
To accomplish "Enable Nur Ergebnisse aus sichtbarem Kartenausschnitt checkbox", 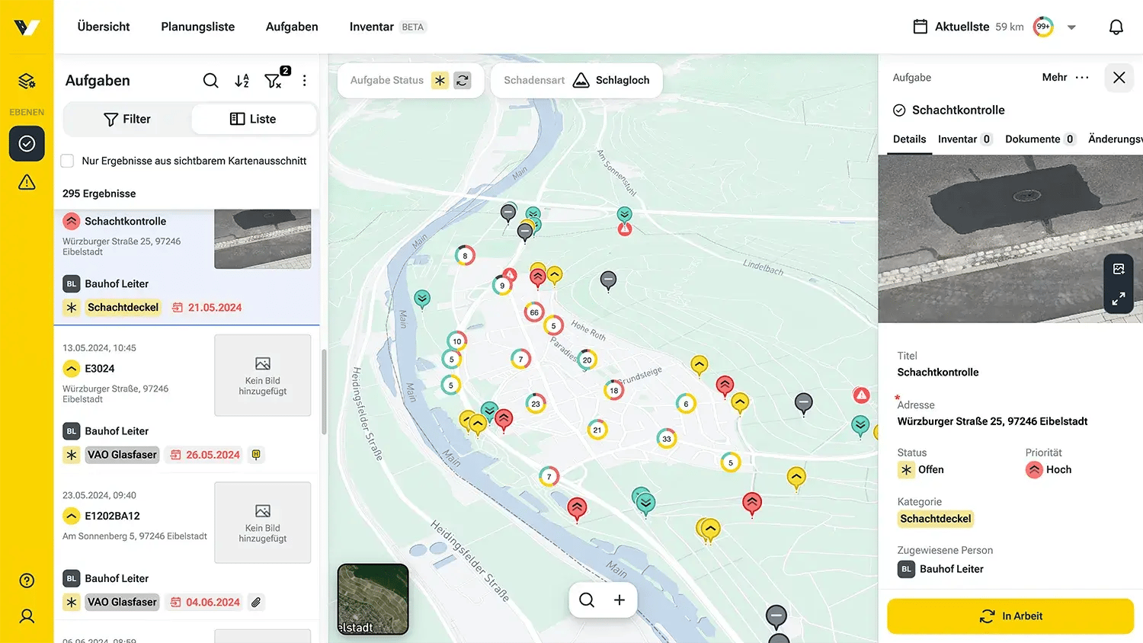I will tap(67, 161).
